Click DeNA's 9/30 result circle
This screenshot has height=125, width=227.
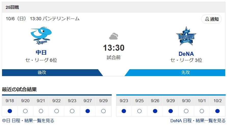pos(186,111)
